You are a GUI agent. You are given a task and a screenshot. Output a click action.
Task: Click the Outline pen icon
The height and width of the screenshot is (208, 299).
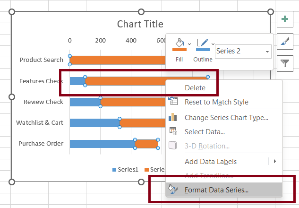203,43
